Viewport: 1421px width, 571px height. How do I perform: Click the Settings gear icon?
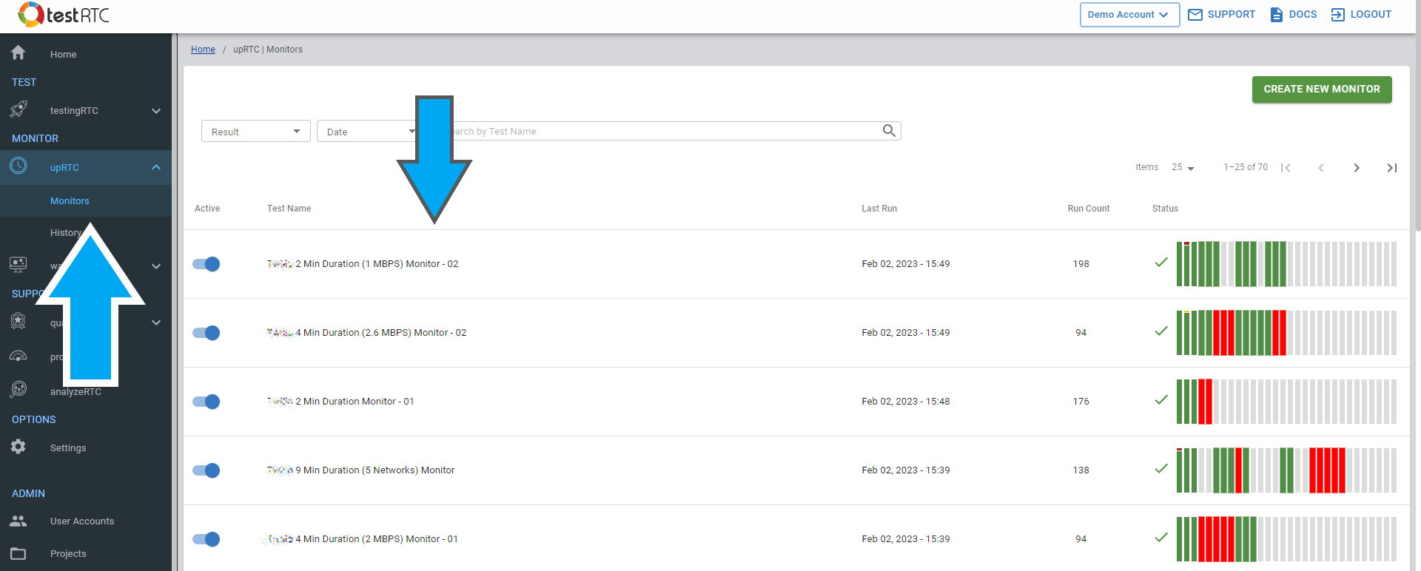tap(19, 447)
